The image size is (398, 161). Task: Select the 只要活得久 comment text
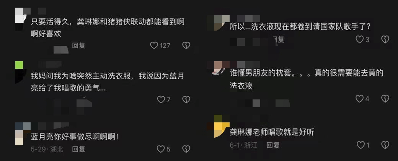(x=108, y=28)
